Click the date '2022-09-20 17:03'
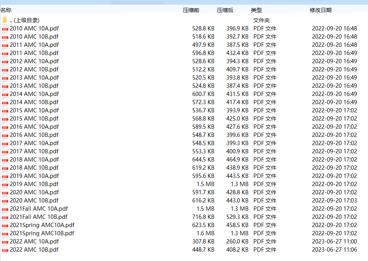 [334, 200]
